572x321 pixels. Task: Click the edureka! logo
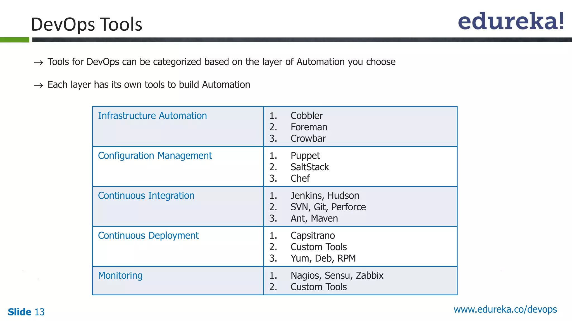pos(511,21)
